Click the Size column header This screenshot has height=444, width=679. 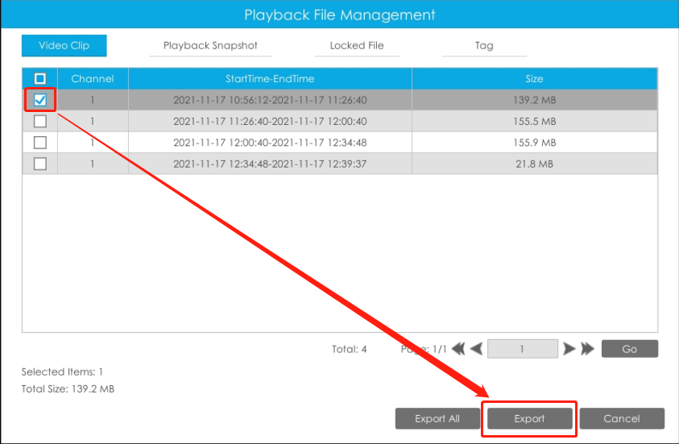click(x=534, y=78)
